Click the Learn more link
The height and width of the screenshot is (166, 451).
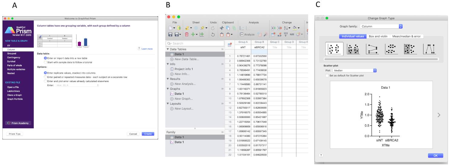tap(147, 49)
